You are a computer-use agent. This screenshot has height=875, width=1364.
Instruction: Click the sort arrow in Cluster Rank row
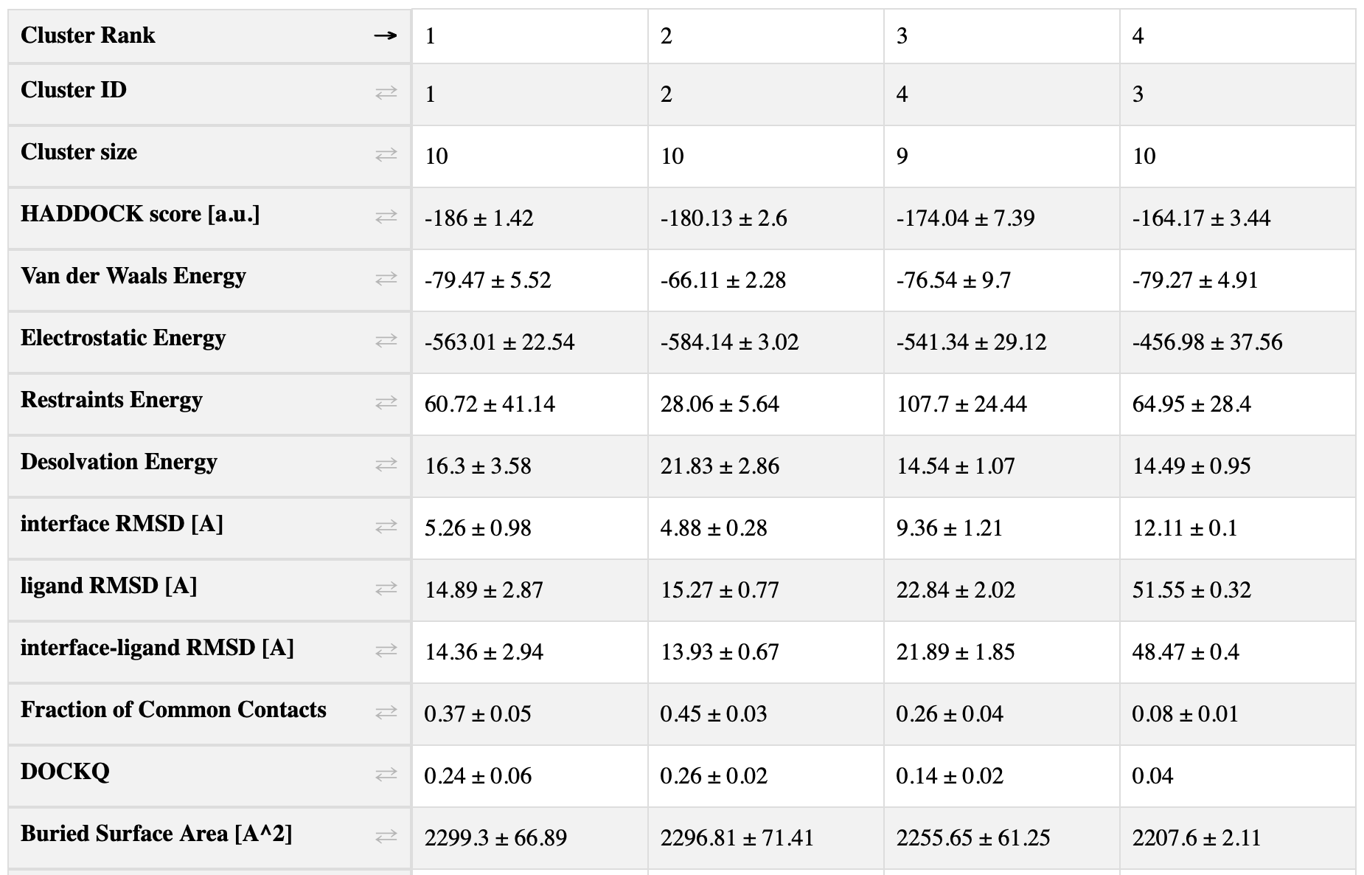tap(386, 35)
